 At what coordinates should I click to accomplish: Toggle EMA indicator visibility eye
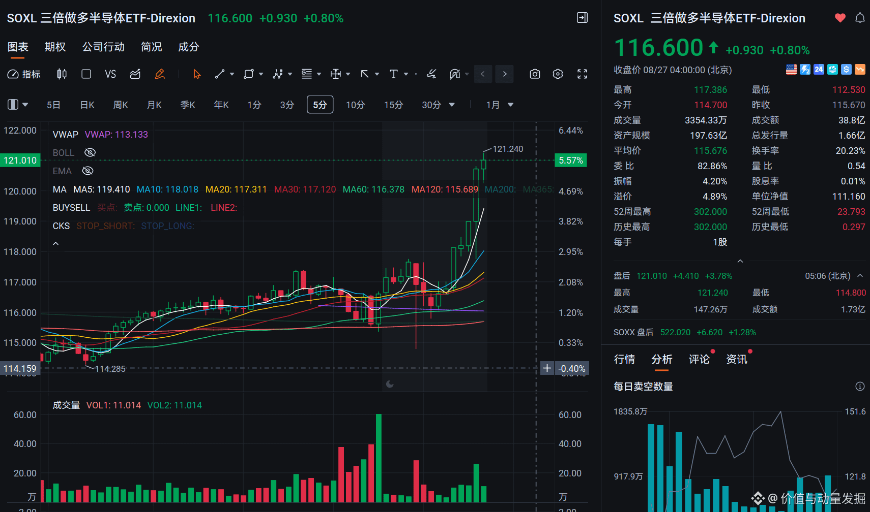click(x=88, y=171)
